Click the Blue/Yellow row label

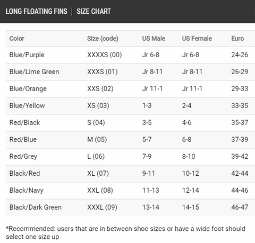27,105
